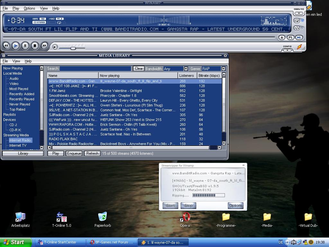Image resolution: width=329 pixels, height=247 pixels.
Task: Select Internet TV in library tree
Action: pos(18,145)
